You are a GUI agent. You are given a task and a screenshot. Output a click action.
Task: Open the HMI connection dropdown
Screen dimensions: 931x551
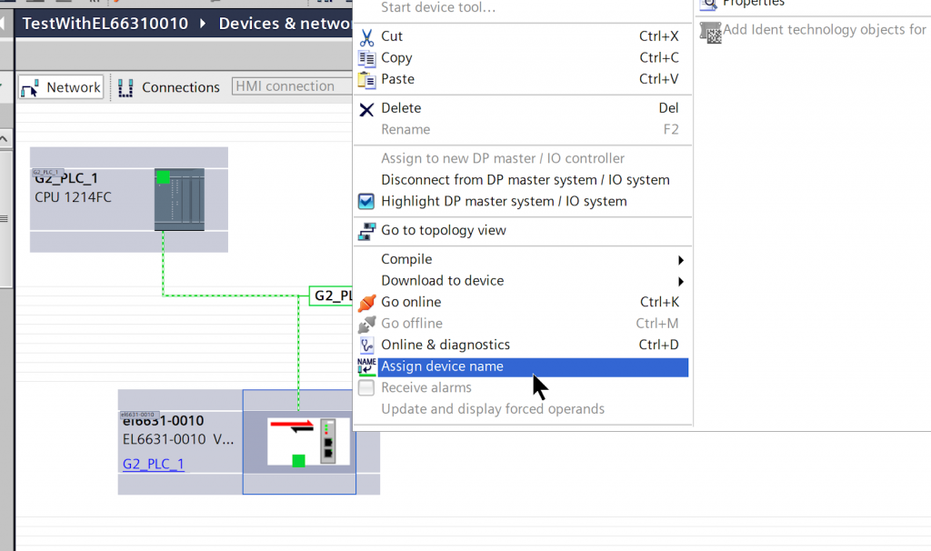click(x=291, y=86)
